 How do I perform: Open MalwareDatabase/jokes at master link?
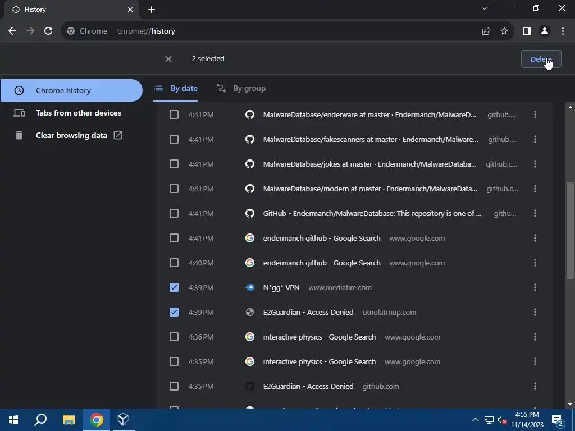click(369, 164)
